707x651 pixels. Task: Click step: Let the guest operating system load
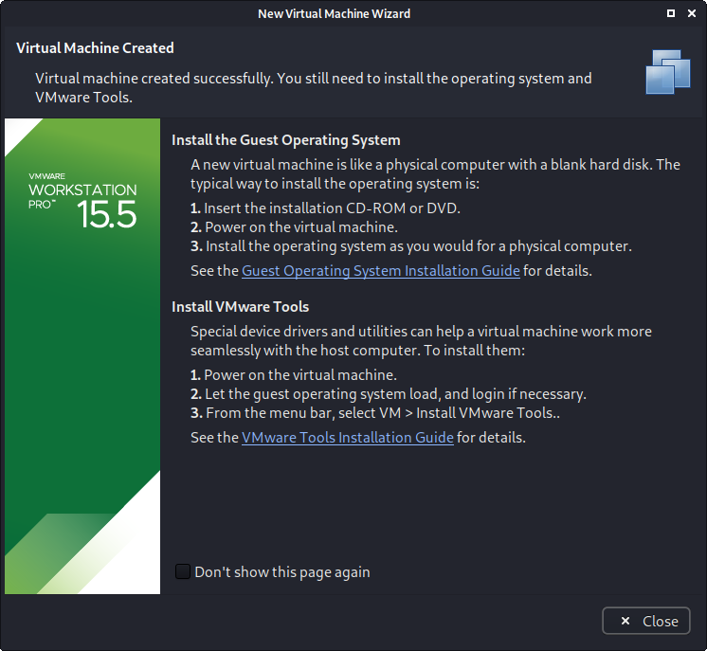tap(389, 394)
